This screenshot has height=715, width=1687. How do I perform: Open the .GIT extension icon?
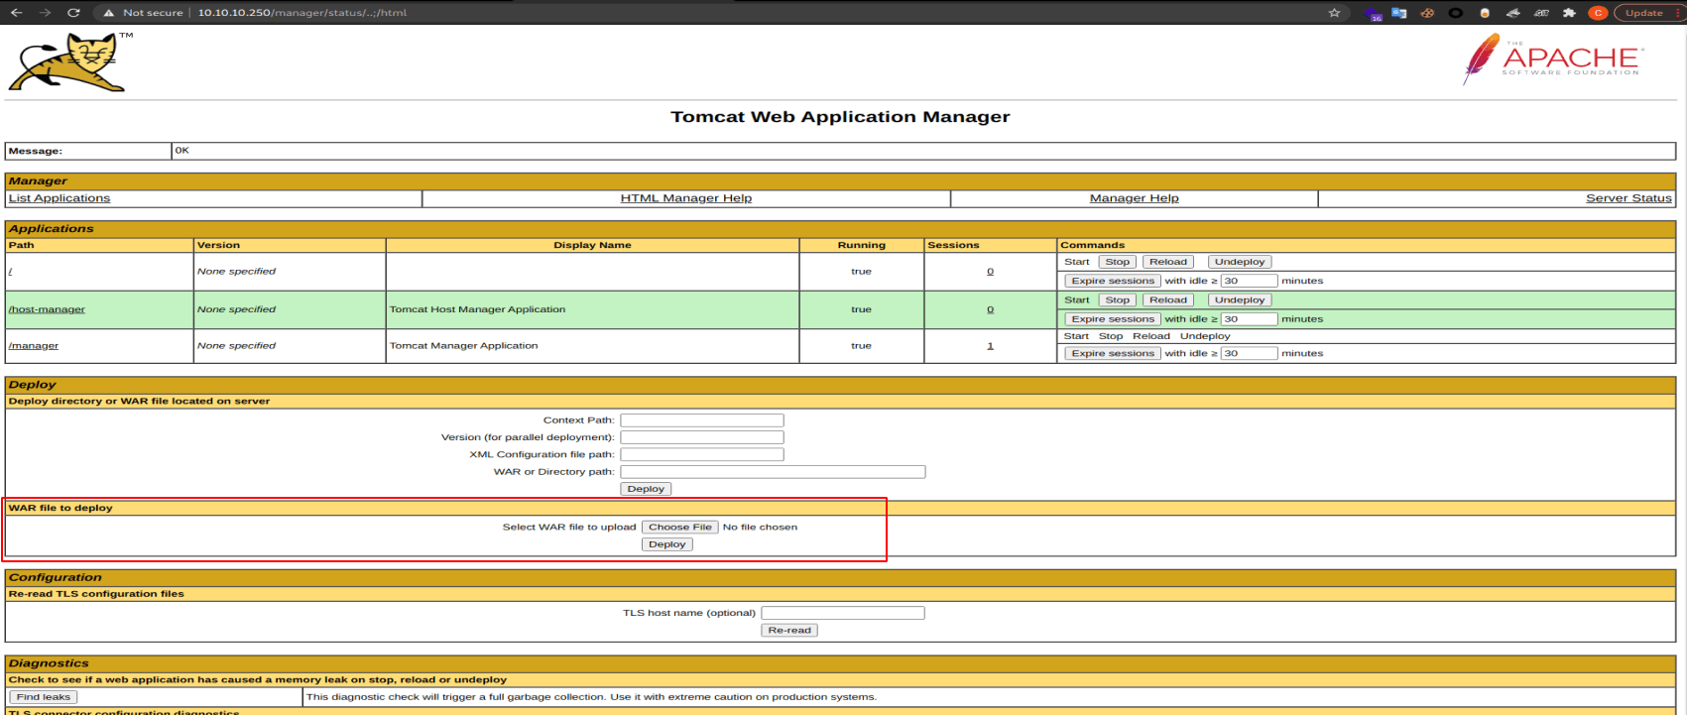(1541, 13)
